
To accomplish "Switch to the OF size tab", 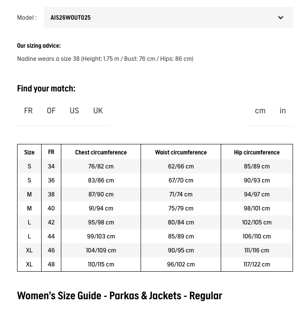I will 51,111.
